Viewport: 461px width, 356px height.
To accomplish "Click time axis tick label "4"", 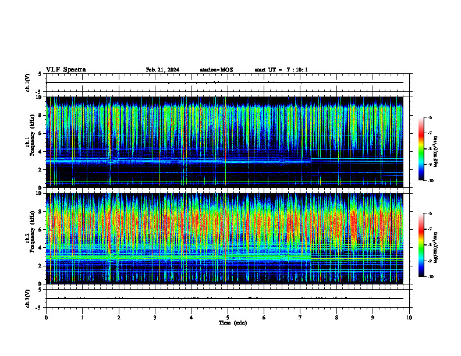I will [192, 318].
